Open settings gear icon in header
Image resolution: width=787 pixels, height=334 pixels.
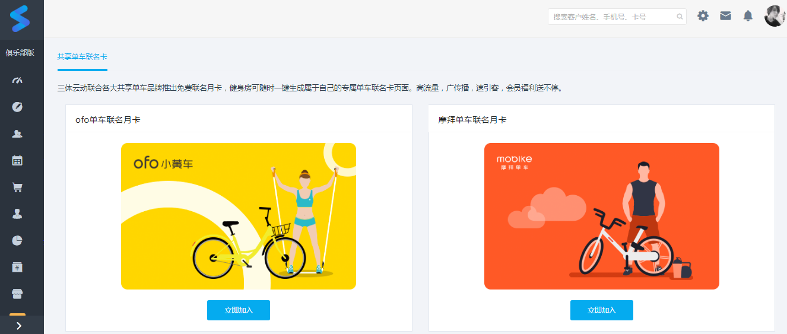click(703, 16)
